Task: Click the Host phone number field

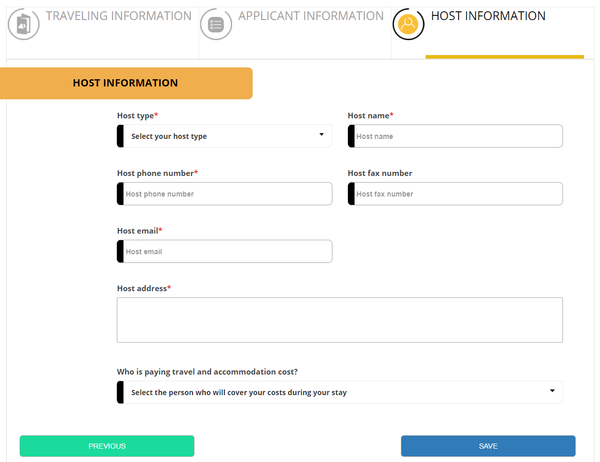Action: 224,193
